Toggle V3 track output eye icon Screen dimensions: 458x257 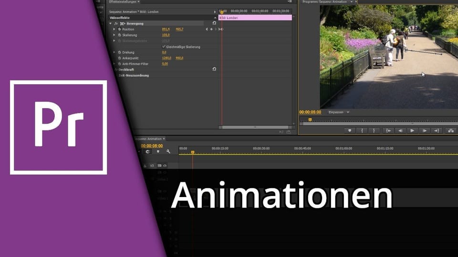click(x=165, y=166)
